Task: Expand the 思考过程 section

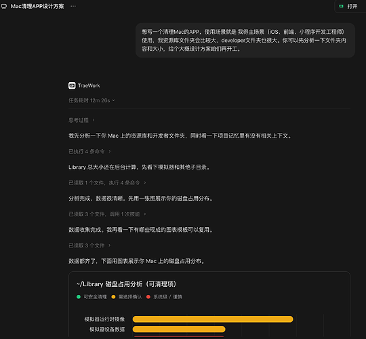Action: click(x=81, y=120)
